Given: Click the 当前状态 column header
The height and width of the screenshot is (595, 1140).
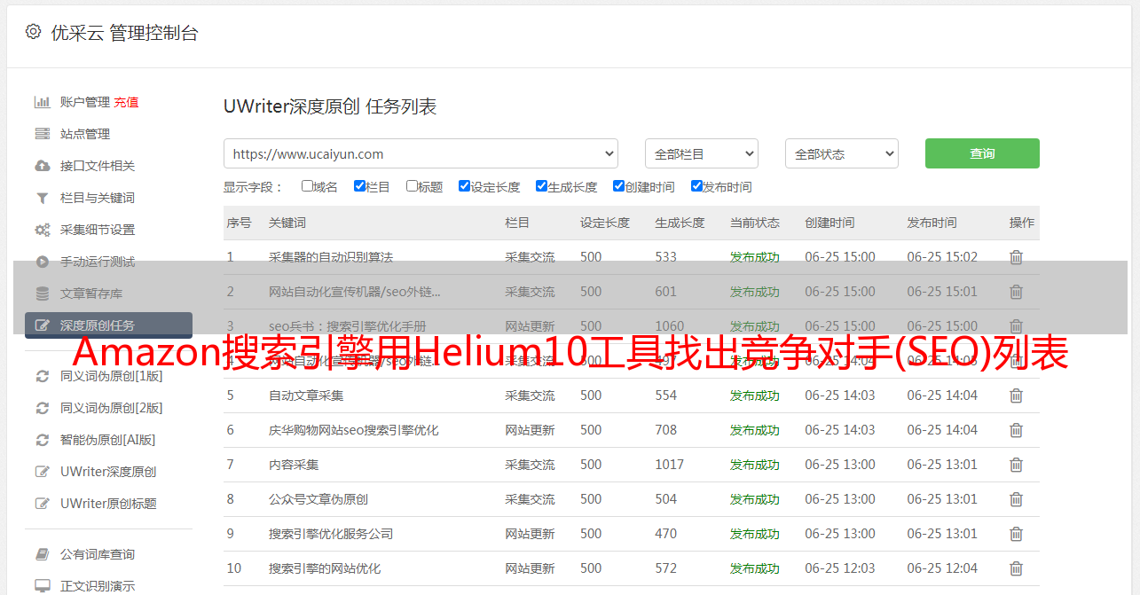Looking at the screenshot, I should point(755,223).
